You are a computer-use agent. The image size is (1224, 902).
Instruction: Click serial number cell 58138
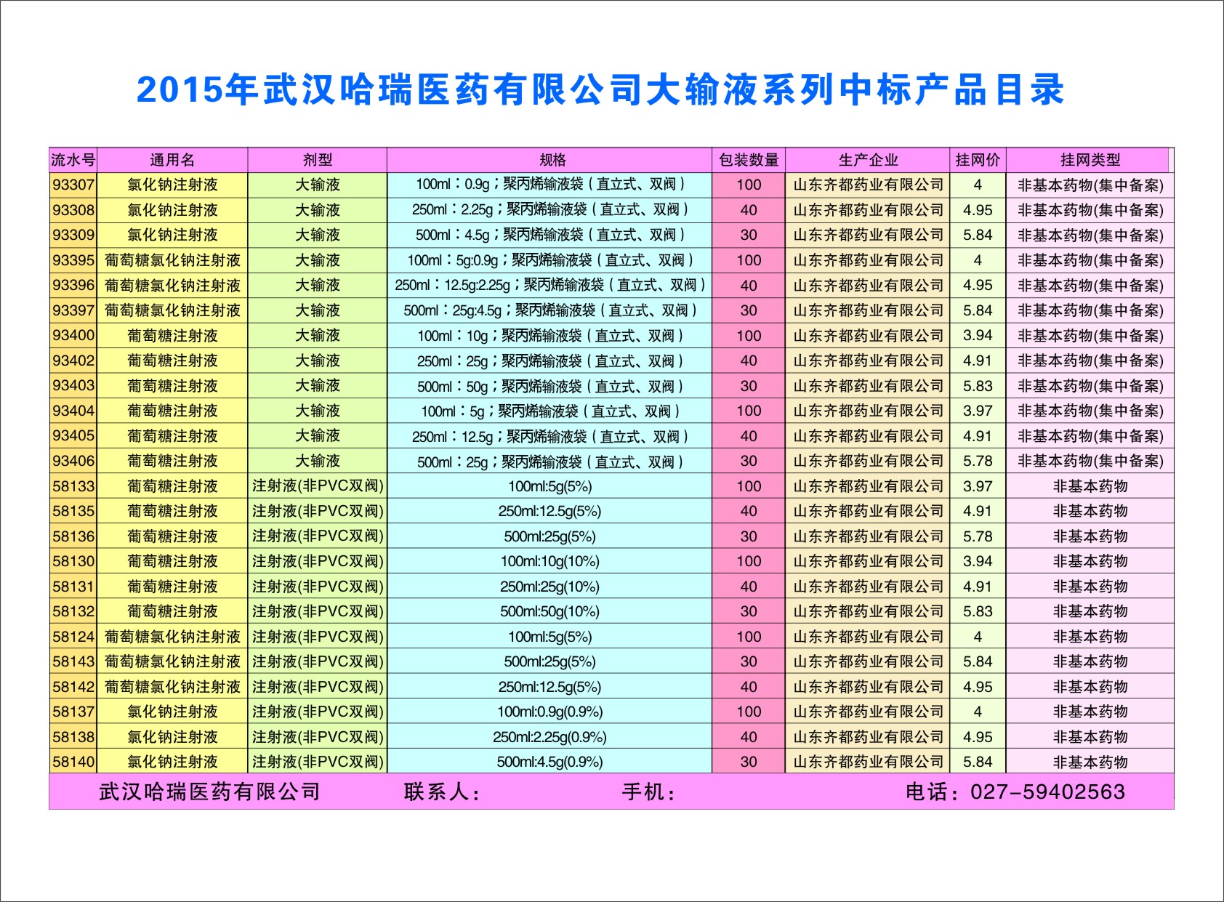[73, 736]
